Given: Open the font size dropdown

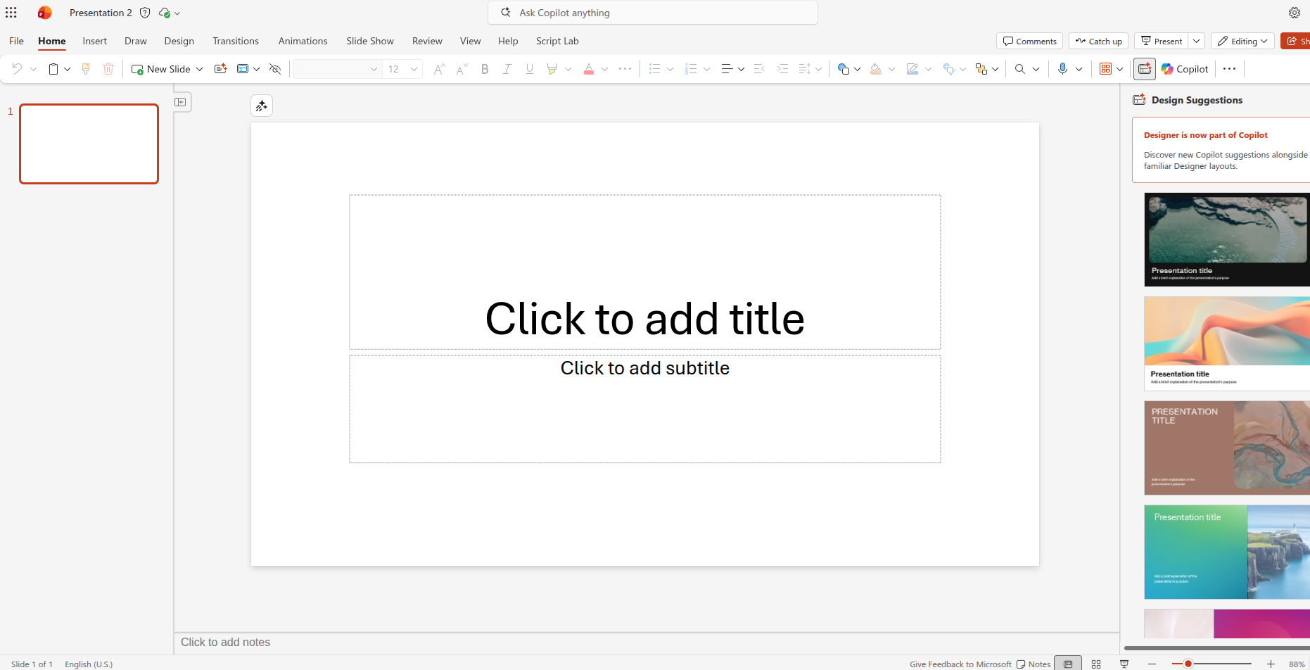Looking at the screenshot, I should point(414,69).
